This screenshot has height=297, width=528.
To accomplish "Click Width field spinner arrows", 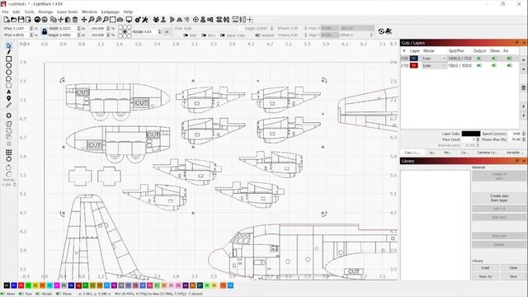I will coord(79,28).
